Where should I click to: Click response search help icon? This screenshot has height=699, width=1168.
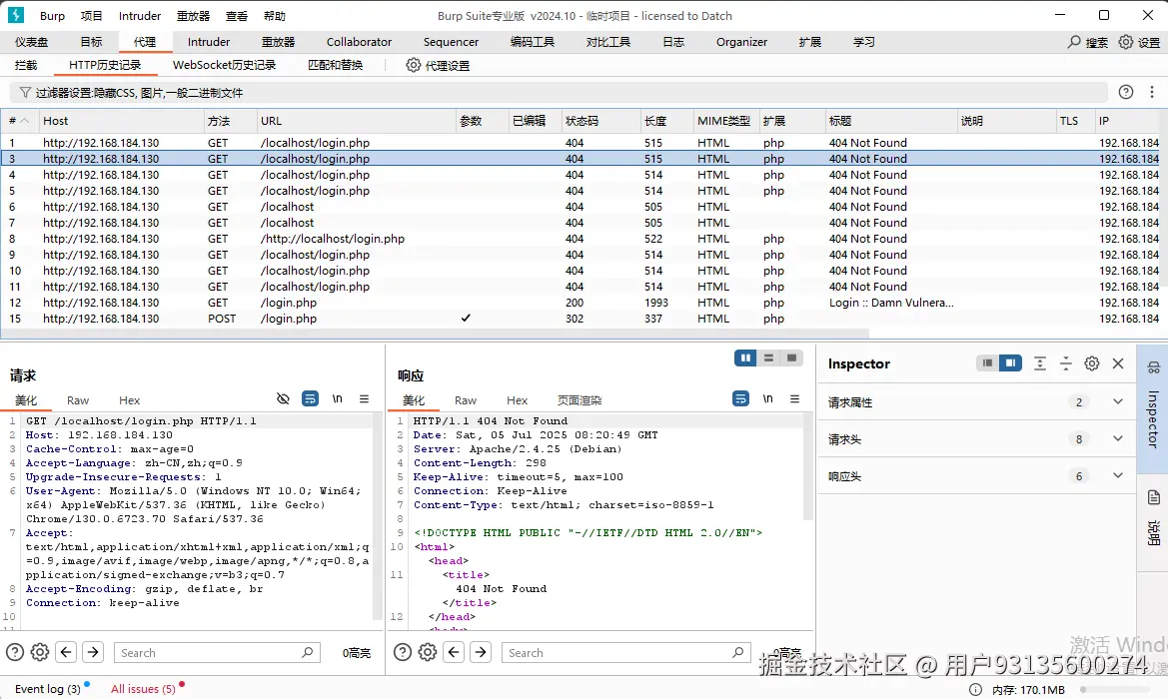point(403,653)
